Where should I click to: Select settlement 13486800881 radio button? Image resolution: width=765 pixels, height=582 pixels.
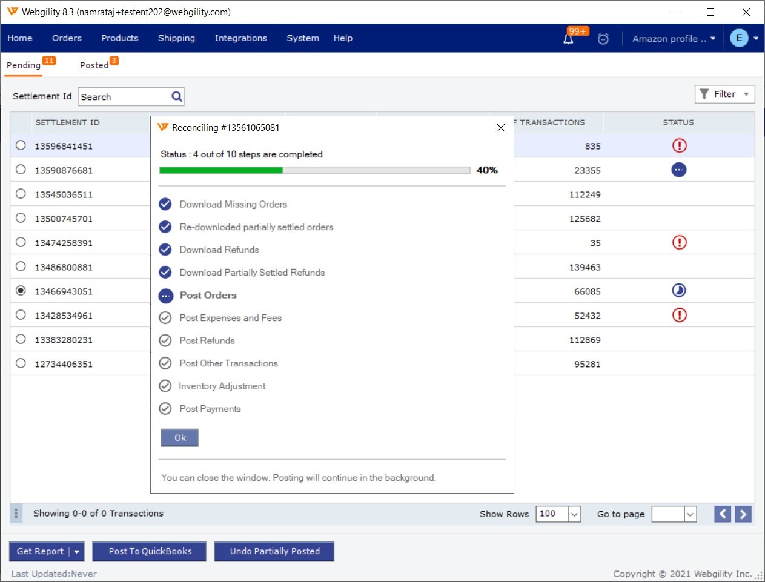coord(21,266)
